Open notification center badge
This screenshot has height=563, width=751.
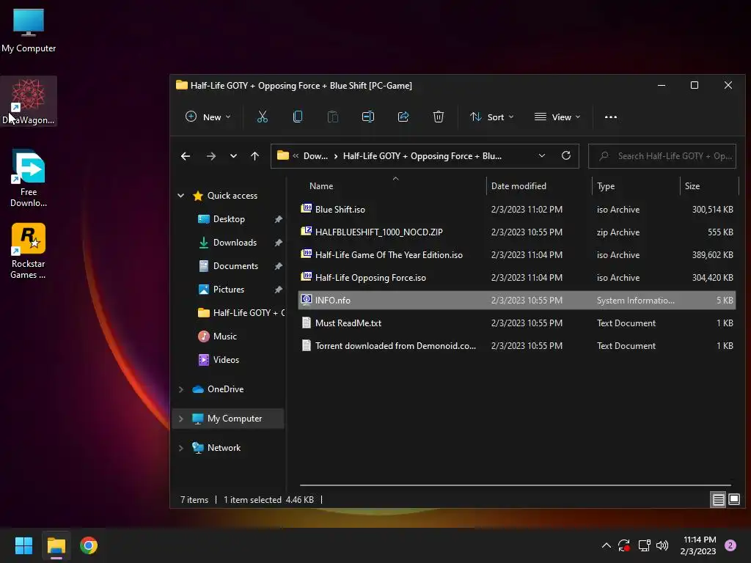coord(730,545)
